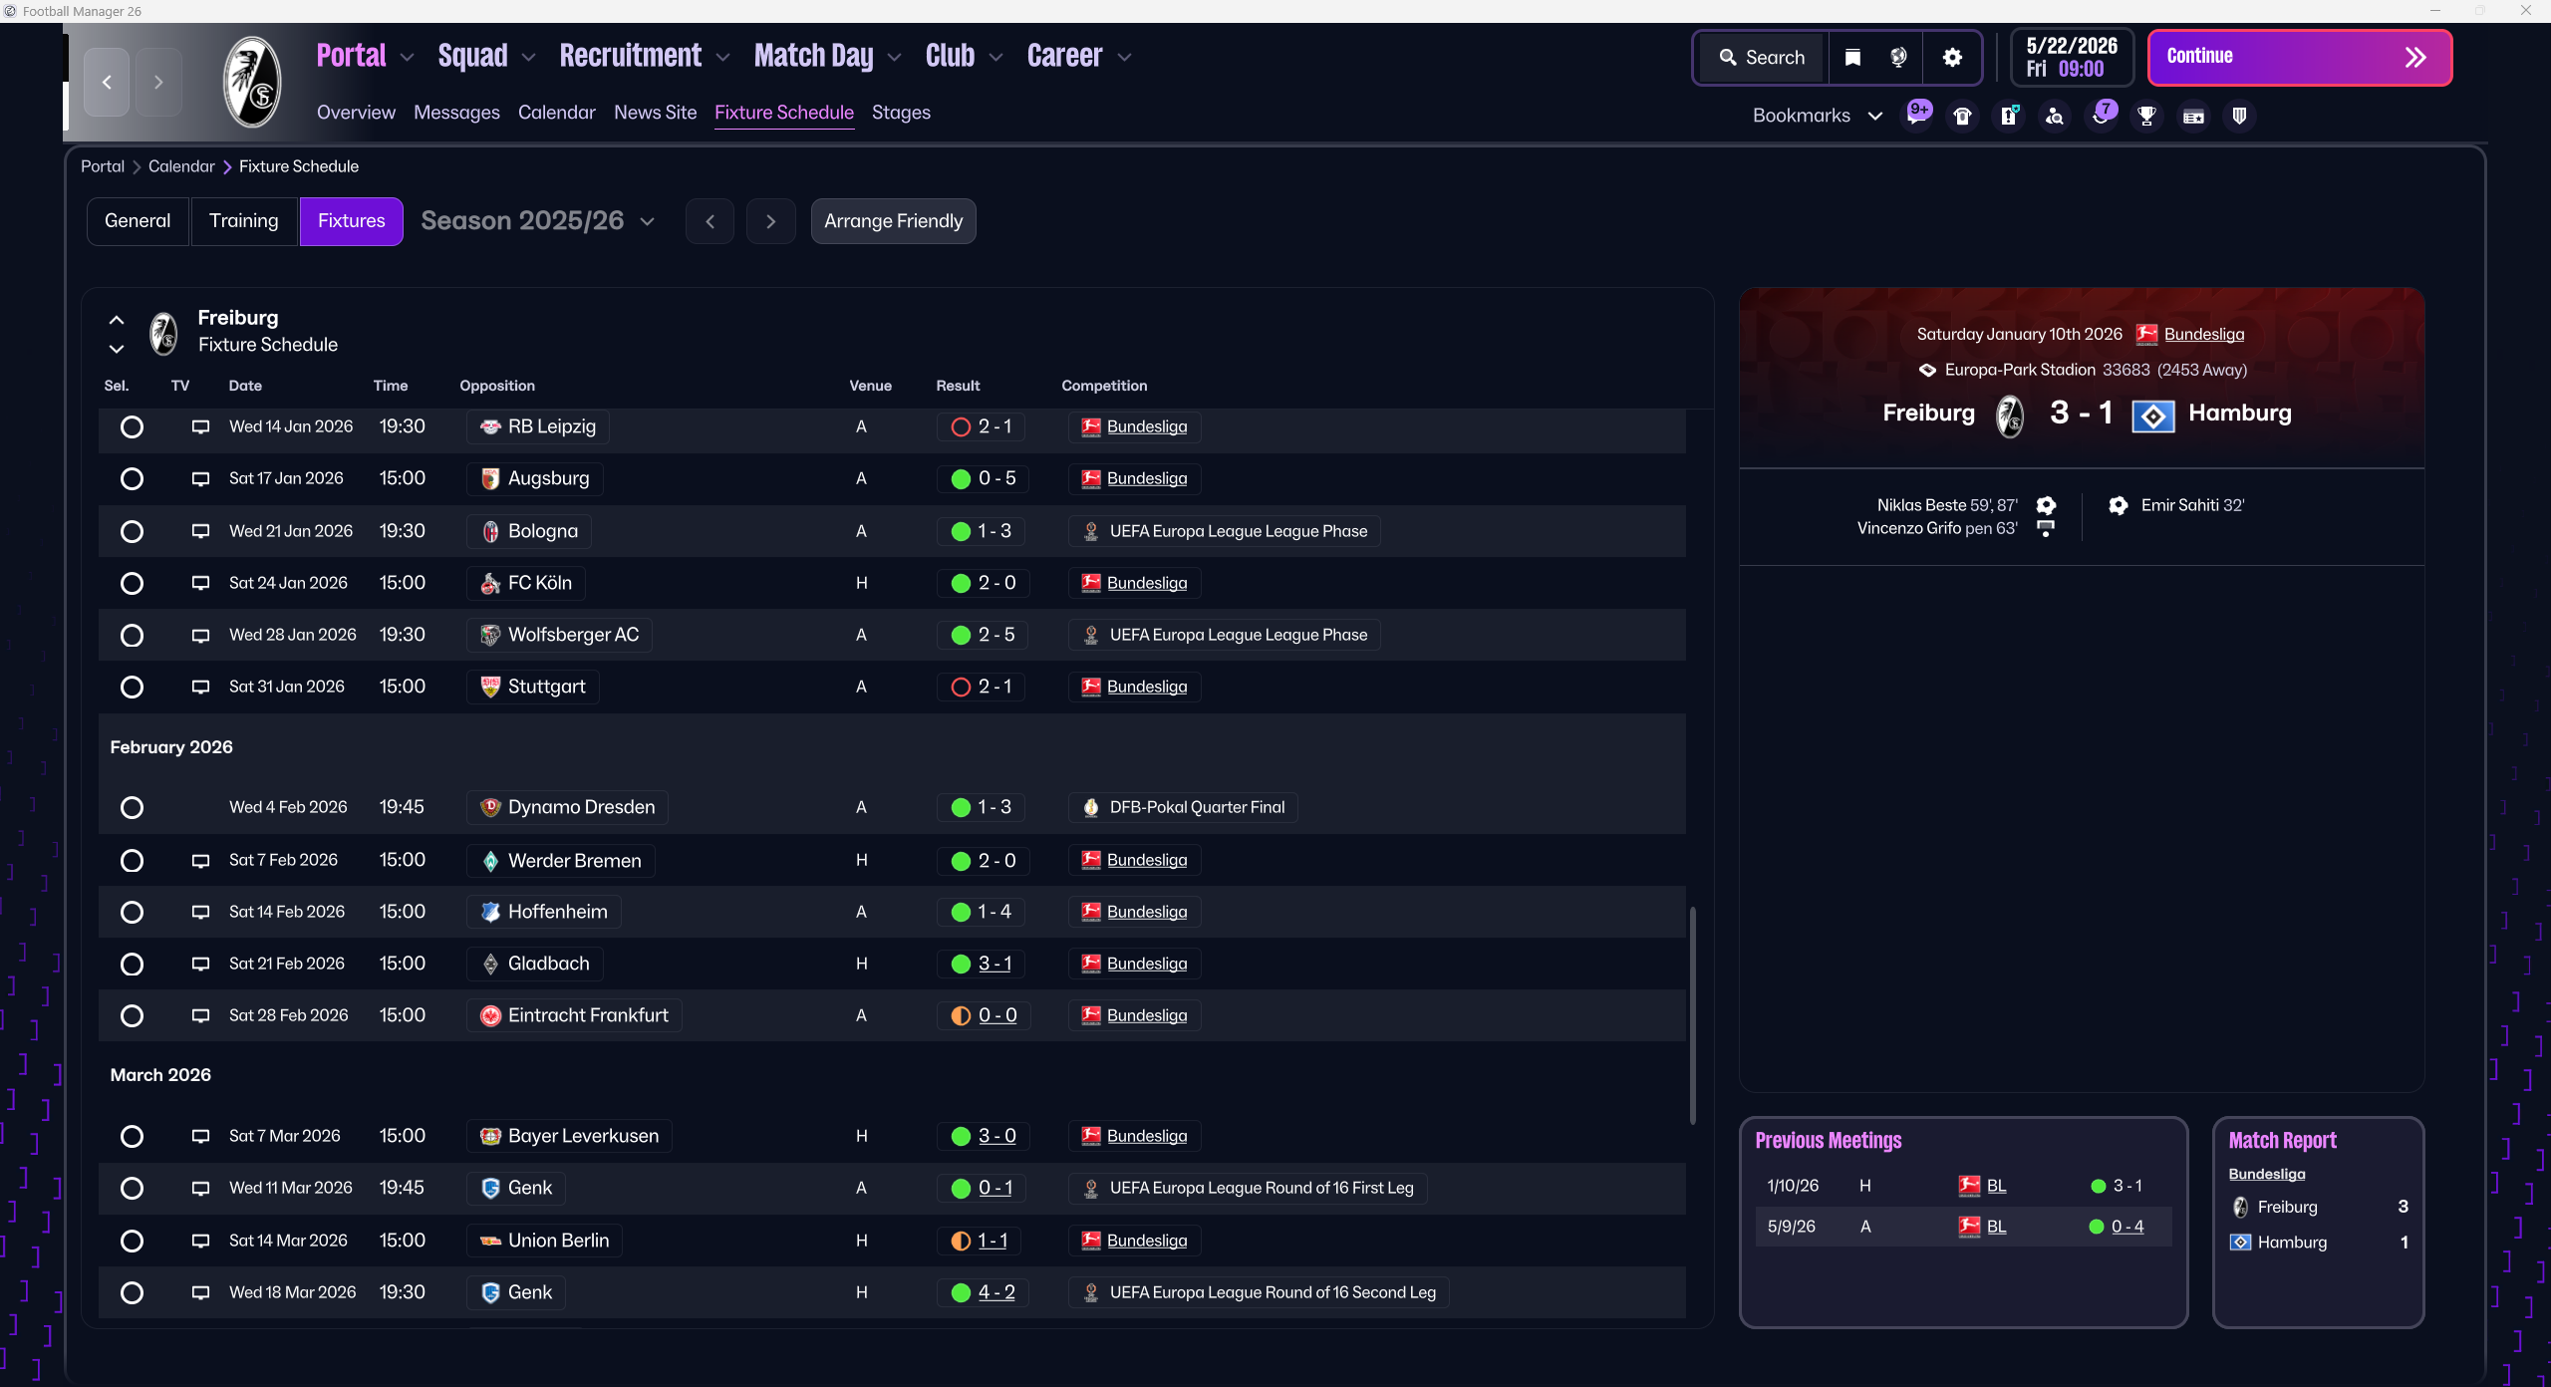Screen dimensions: 2551x1387
Task: Select the Werder Bremen fixture radio button
Action: tap(132, 860)
